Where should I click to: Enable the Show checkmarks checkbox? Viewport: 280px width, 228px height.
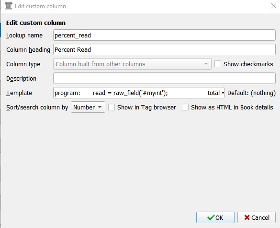pos(218,64)
